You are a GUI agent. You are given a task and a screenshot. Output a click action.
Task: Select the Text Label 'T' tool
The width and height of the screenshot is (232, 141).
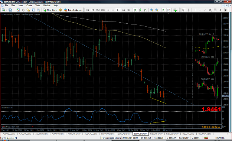225,10
